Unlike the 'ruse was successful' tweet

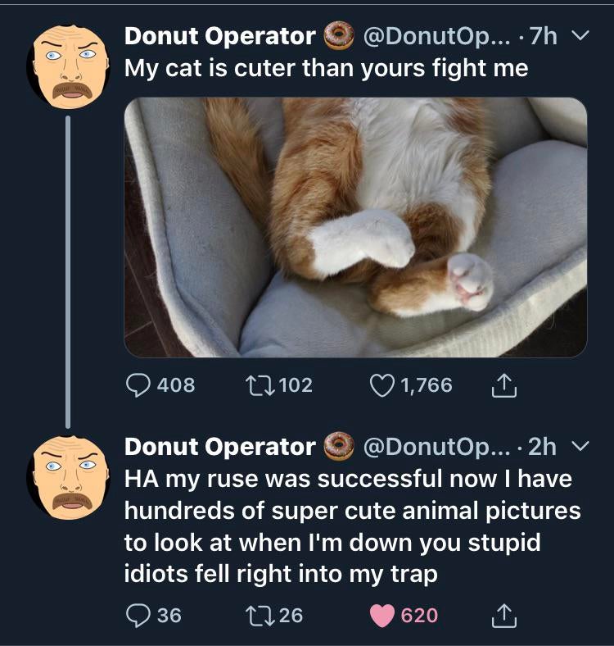(383, 615)
